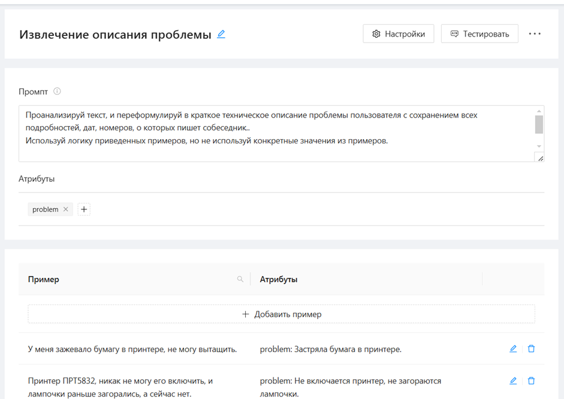Start testing with the Тестировать button
Viewport: 564px width, 399px height.
coord(479,34)
